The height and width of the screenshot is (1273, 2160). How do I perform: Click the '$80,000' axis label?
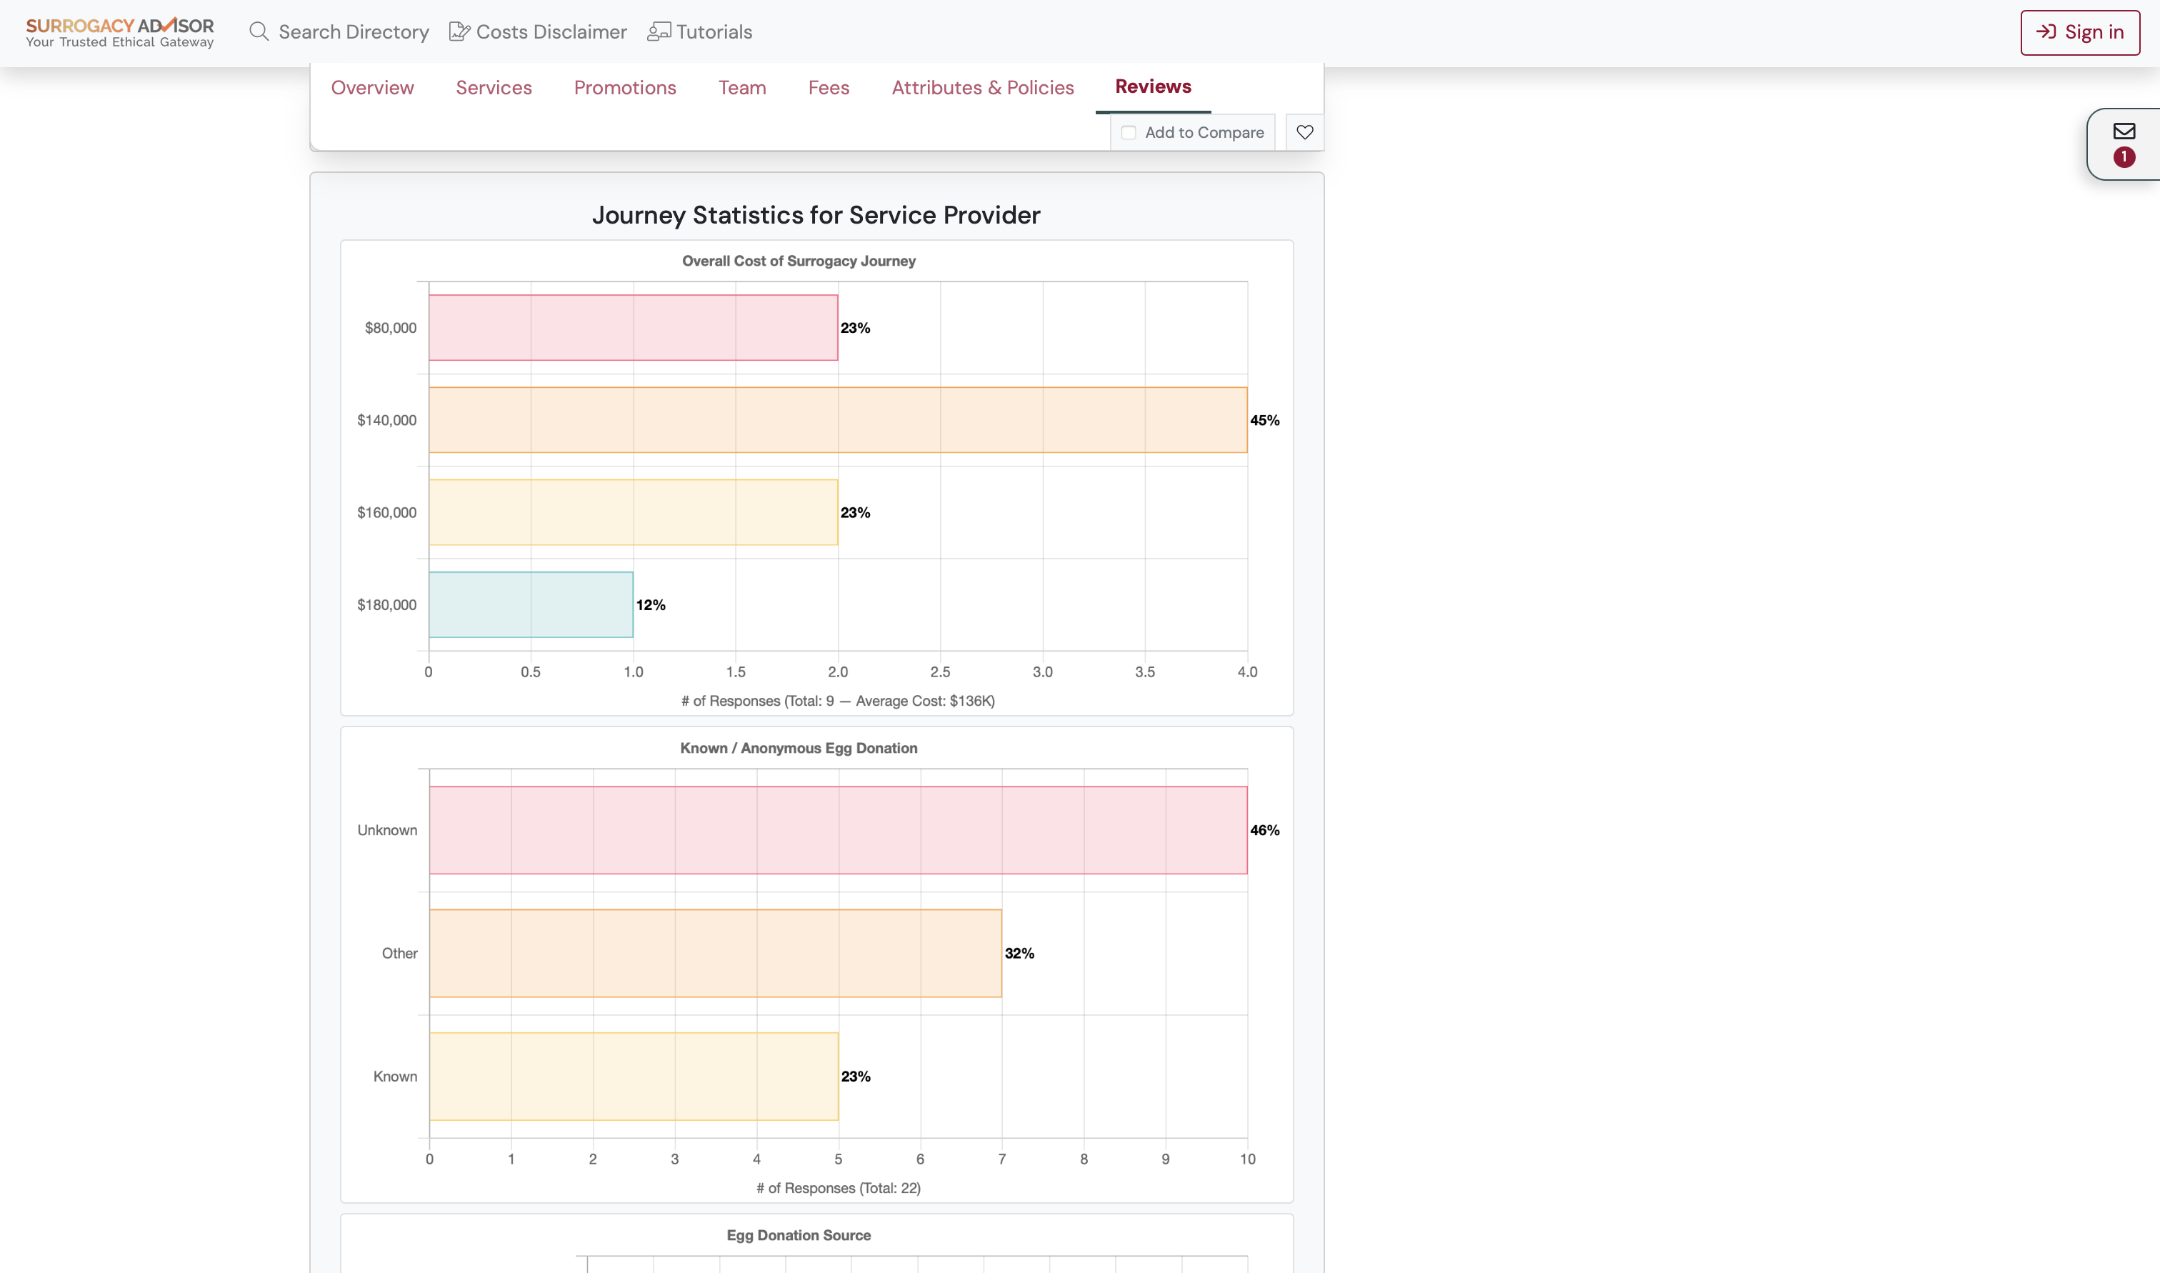coord(390,328)
